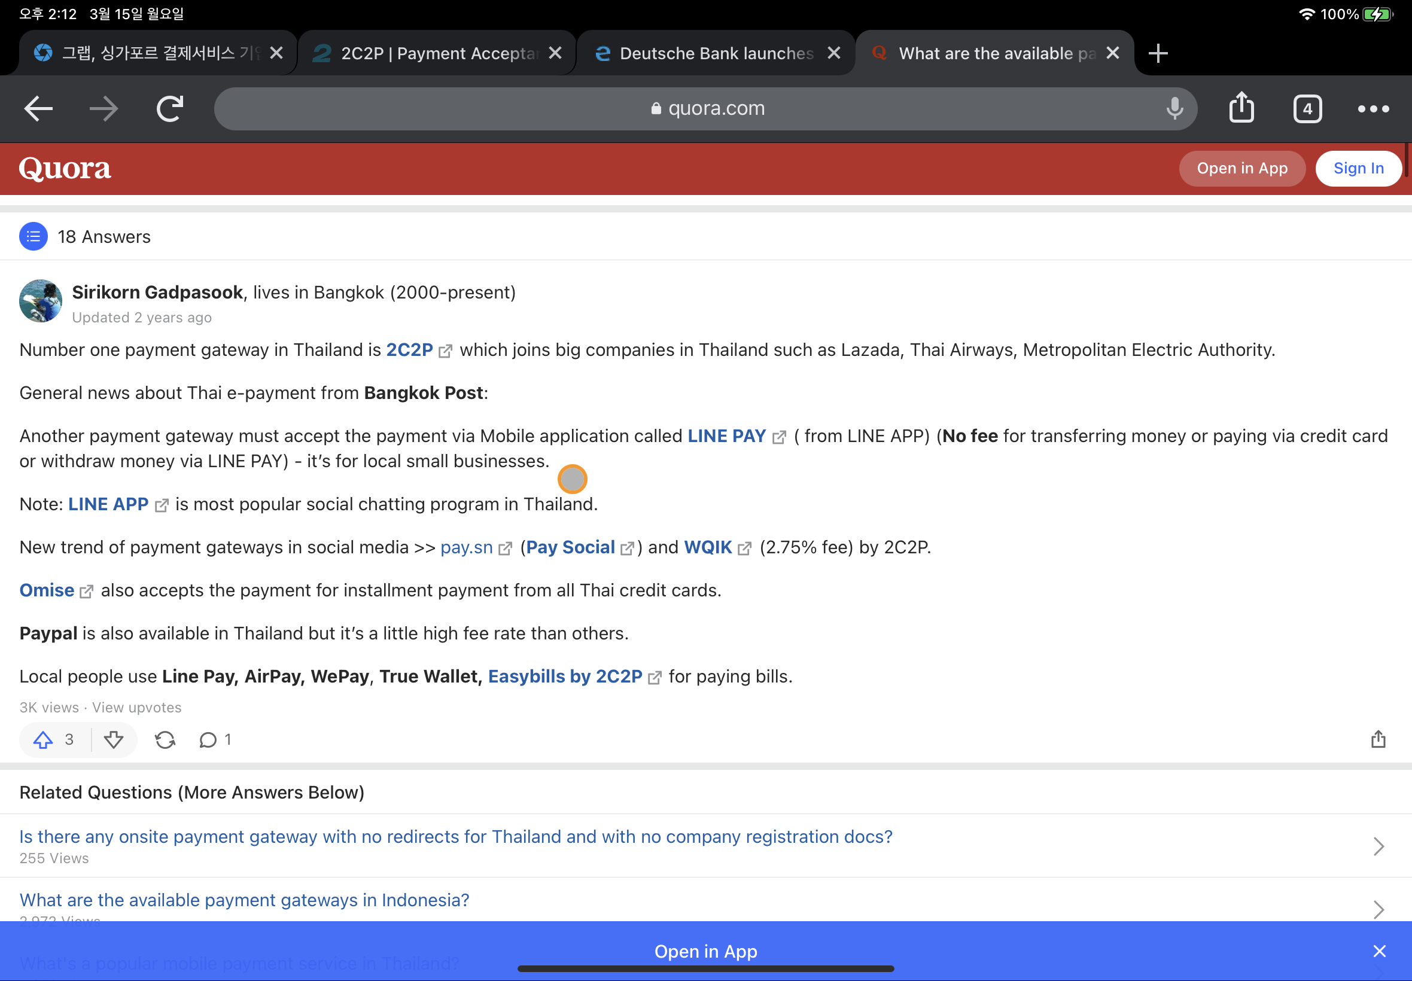This screenshot has height=981, width=1412.
Task: Share the answer using the bottom-right share icon
Action: [x=1377, y=739]
